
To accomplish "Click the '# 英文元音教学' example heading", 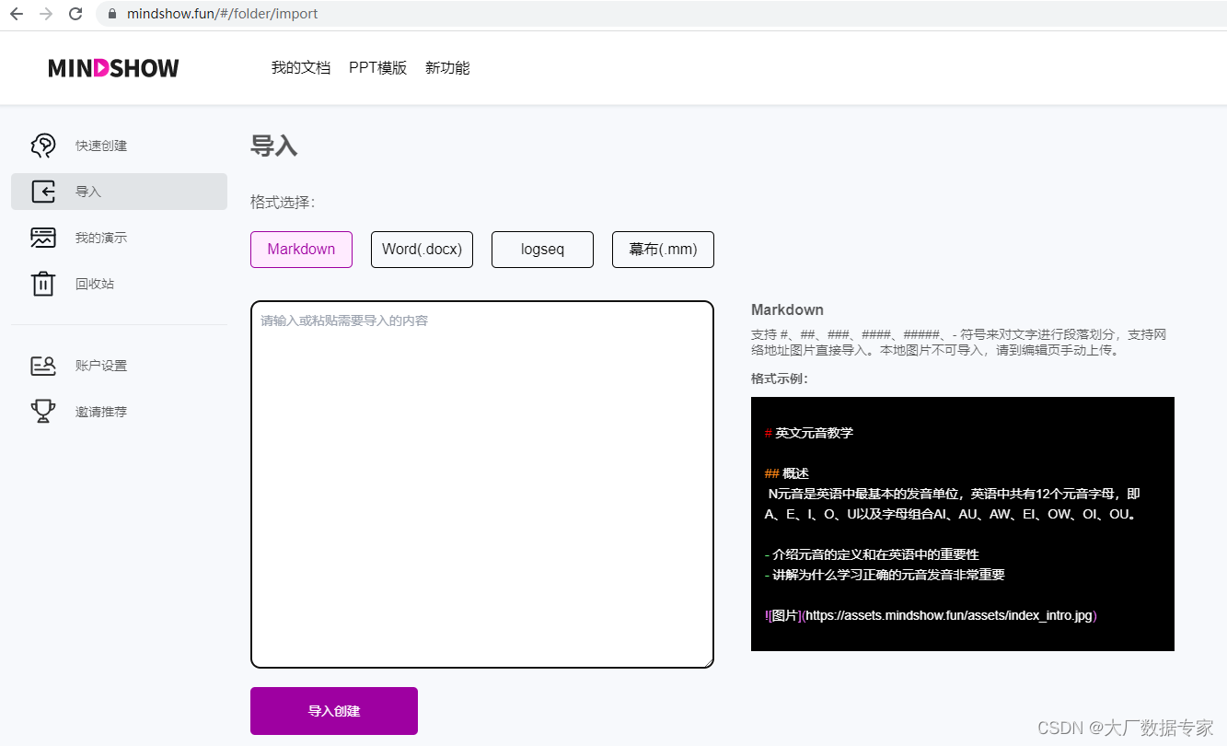I will pyautogui.click(x=809, y=433).
